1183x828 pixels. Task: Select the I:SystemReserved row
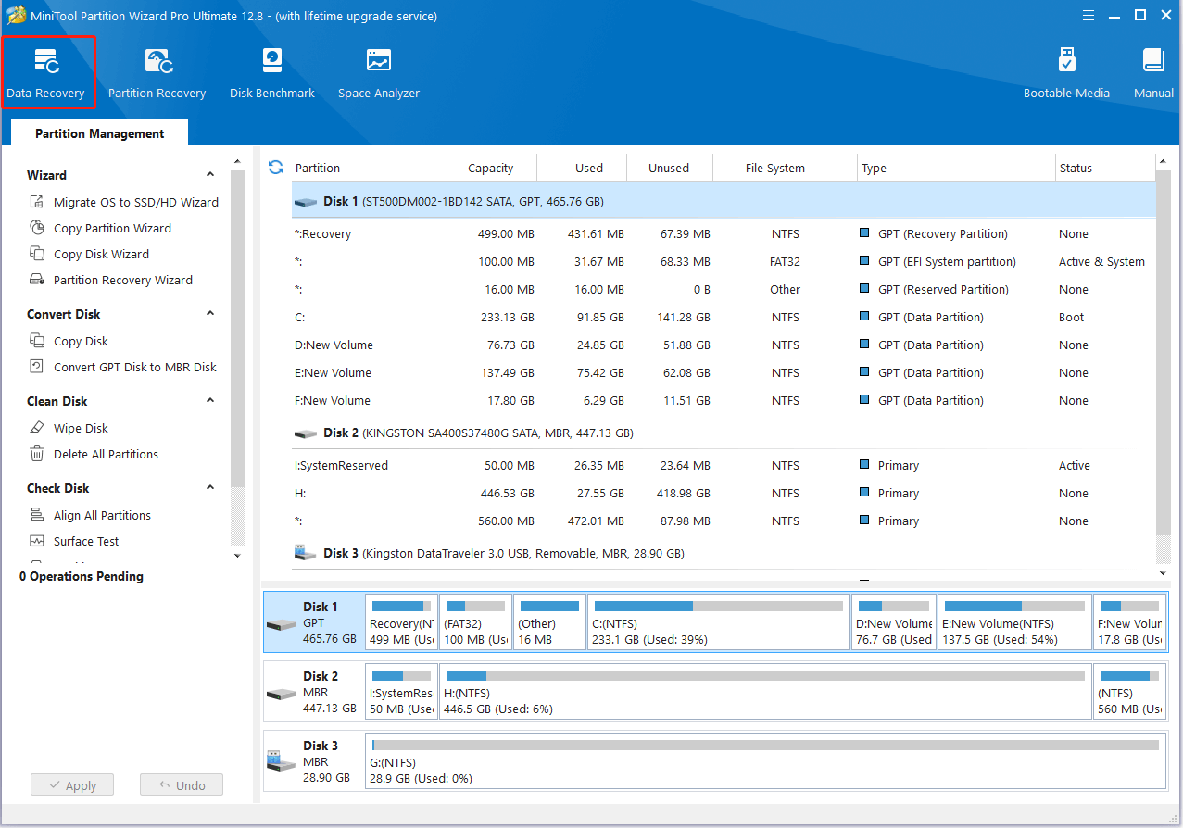724,466
